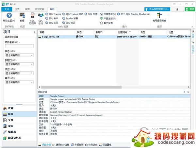Screen dimensions: 196x148
Task: Open the SDL Knowledge Base (知识库) icon
Action: pos(33,18)
